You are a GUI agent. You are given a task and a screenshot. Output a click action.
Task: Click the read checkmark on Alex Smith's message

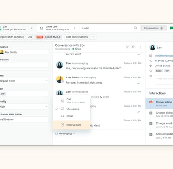tap(139, 83)
